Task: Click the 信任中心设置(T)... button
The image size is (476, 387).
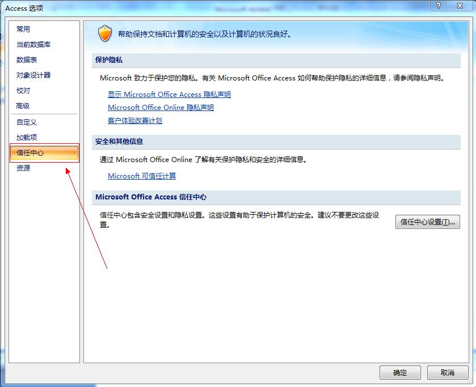Action: click(427, 222)
